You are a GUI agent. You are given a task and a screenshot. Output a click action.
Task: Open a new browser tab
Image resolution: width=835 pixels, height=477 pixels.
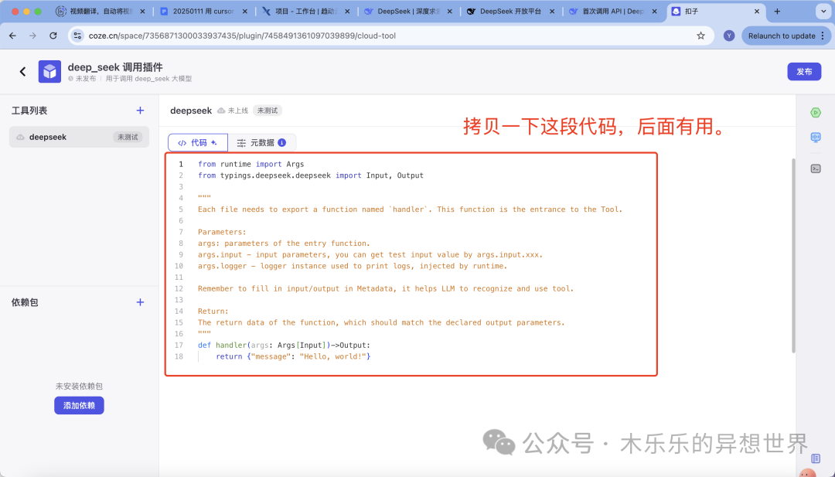(x=777, y=11)
